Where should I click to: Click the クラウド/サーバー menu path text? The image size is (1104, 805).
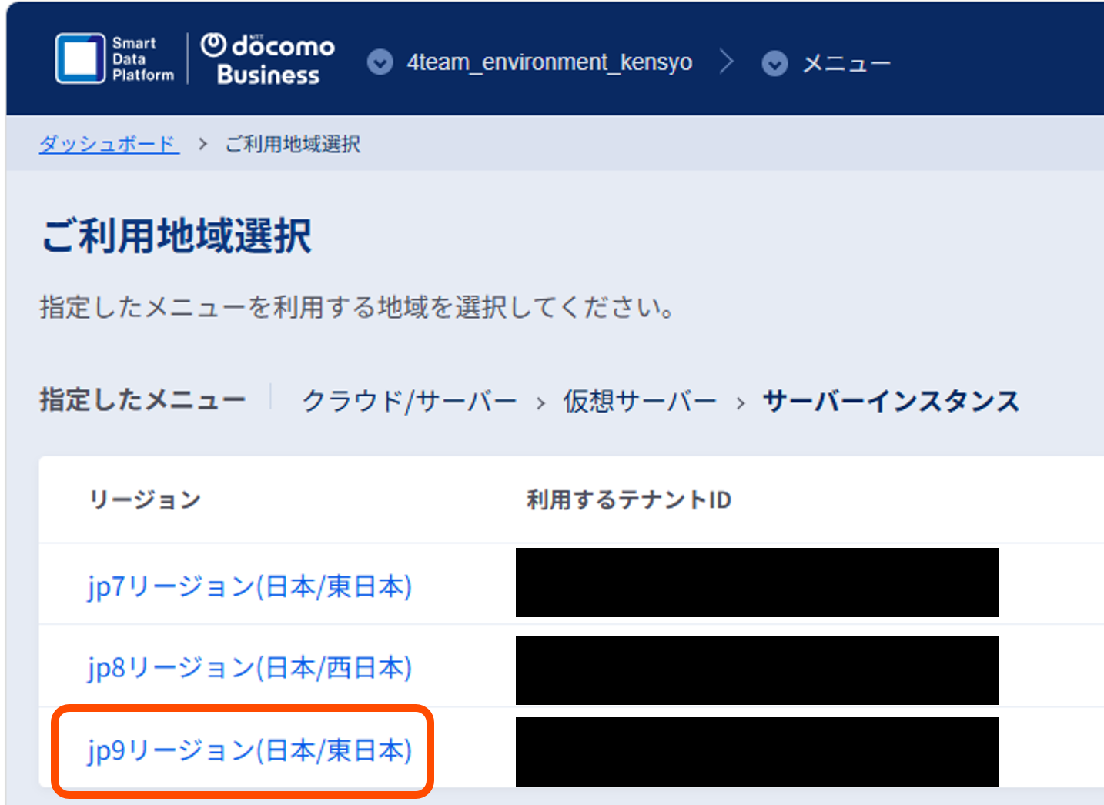tap(410, 401)
